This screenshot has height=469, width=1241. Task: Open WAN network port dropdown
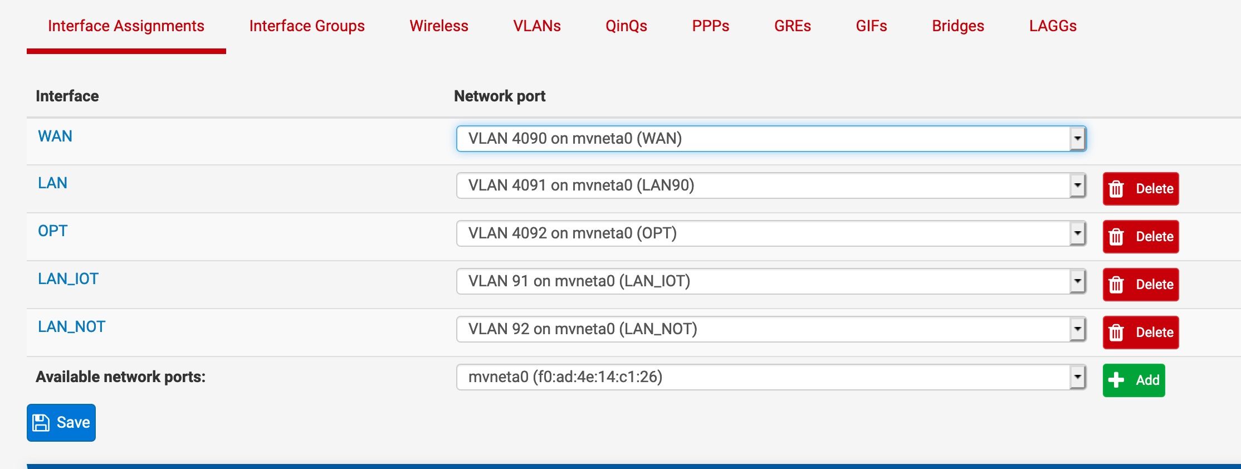tap(771, 139)
